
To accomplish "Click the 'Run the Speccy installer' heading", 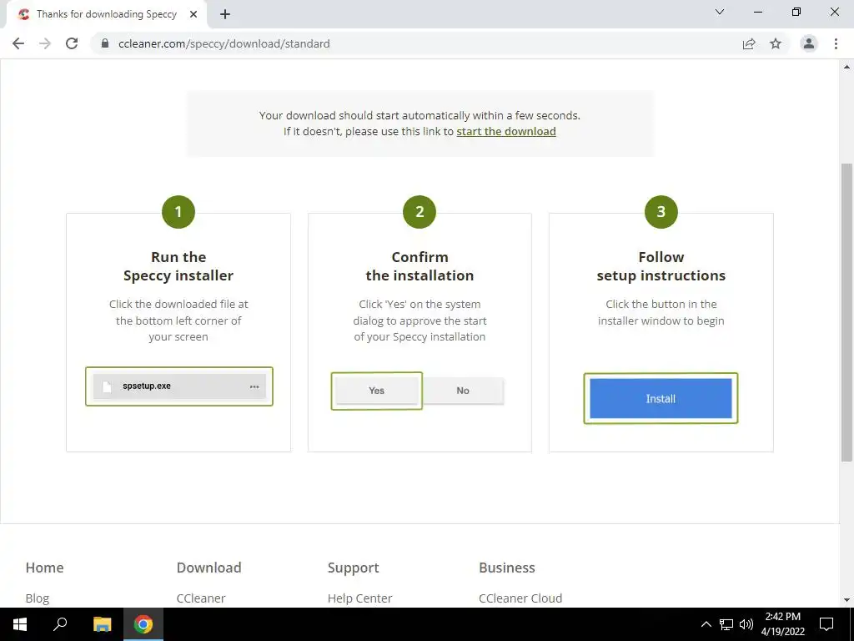I will 178,266.
